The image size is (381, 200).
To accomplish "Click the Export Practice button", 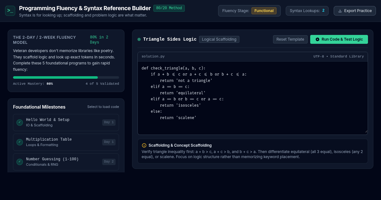I will (355, 11).
